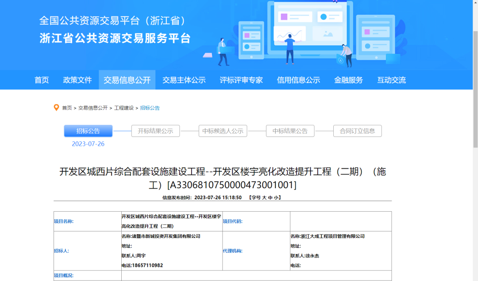
Task: Open 政策文件 navigation menu
Action: tap(77, 80)
